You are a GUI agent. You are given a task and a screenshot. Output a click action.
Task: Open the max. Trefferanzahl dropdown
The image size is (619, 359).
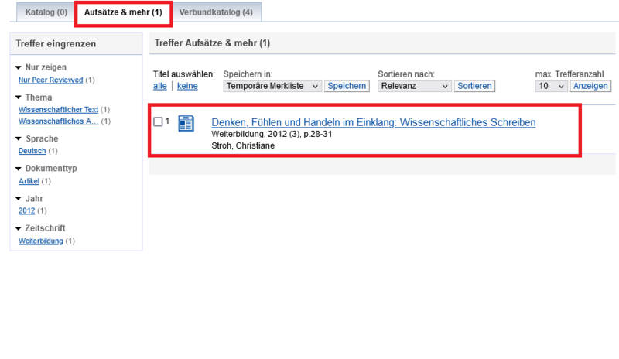tap(551, 87)
